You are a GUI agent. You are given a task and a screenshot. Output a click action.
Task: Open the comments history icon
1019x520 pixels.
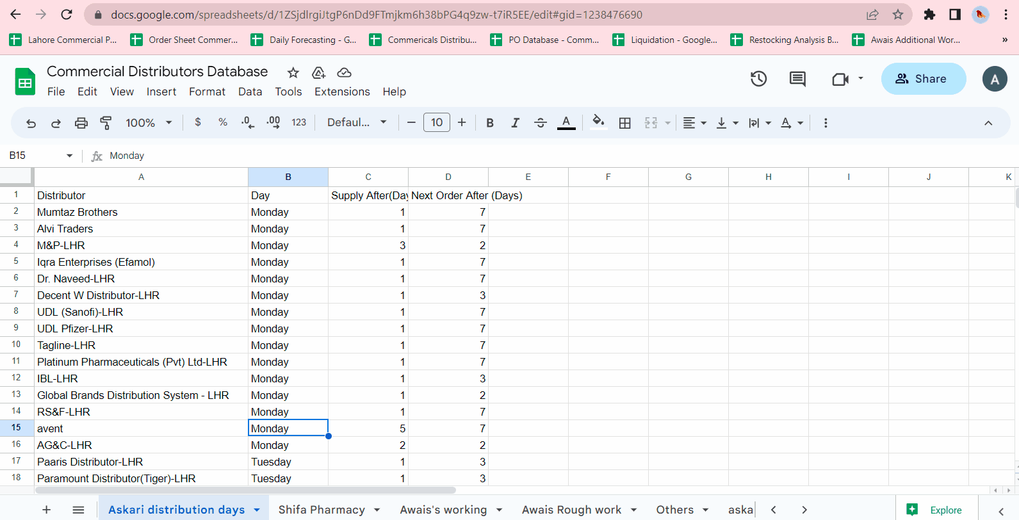point(797,79)
